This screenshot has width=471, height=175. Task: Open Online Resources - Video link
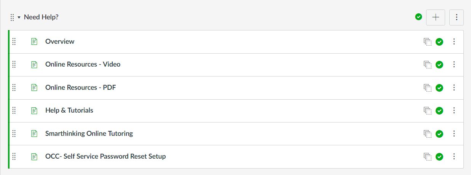83,64
